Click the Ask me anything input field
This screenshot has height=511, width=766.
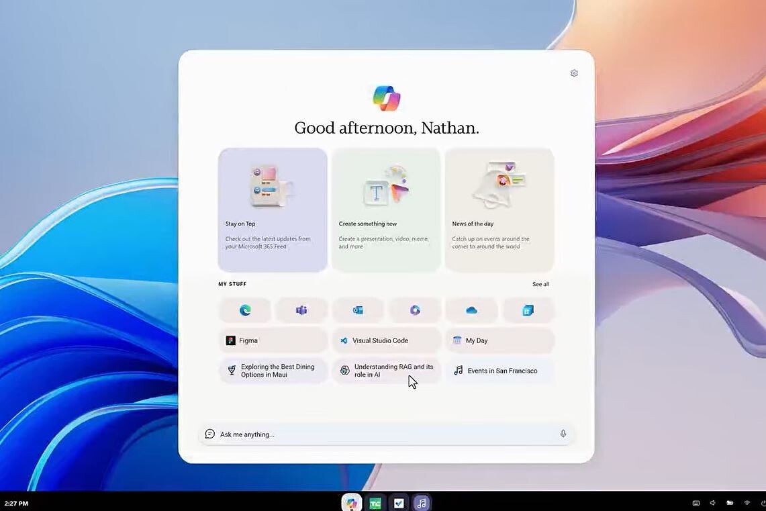click(387, 434)
